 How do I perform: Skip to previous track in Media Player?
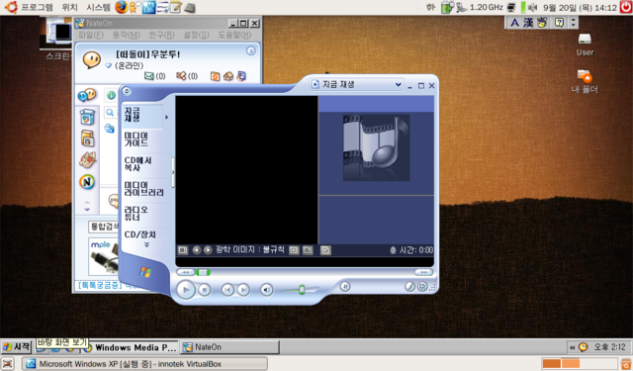pyautogui.click(x=227, y=290)
